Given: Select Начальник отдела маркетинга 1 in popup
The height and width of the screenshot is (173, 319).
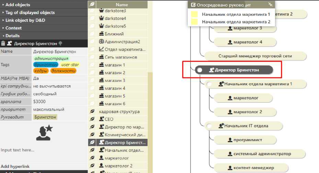Looking at the screenshot, I should [x=236, y=14].
